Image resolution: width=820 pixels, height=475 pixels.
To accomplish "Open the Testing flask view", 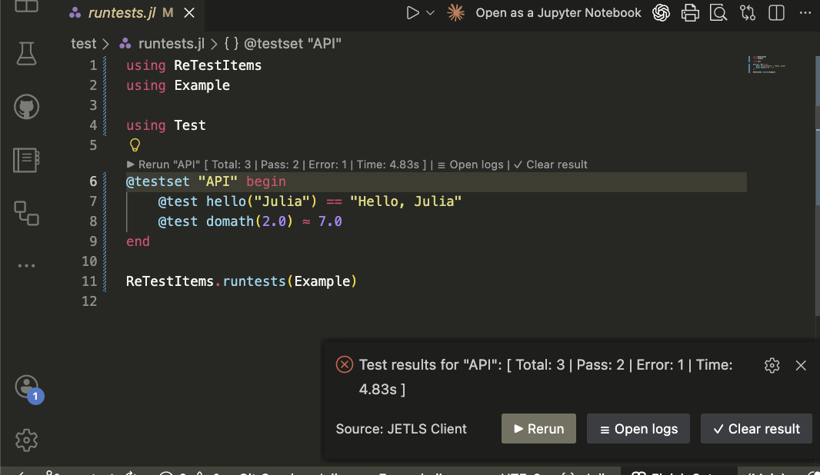I will coord(26,53).
